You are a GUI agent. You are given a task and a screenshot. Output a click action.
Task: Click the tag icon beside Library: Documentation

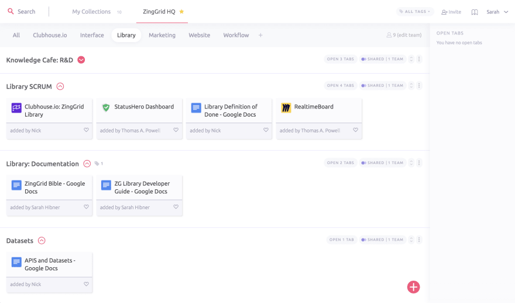click(x=97, y=164)
